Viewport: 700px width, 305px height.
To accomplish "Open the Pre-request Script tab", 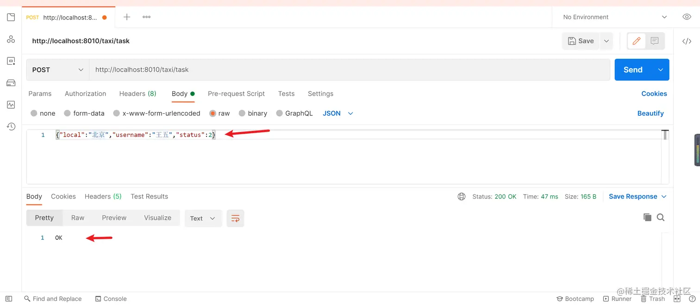I will (236, 93).
